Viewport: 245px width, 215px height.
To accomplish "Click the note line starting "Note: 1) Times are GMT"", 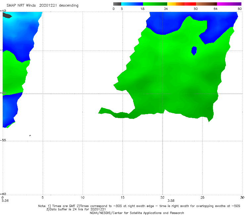I will (139, 206).
